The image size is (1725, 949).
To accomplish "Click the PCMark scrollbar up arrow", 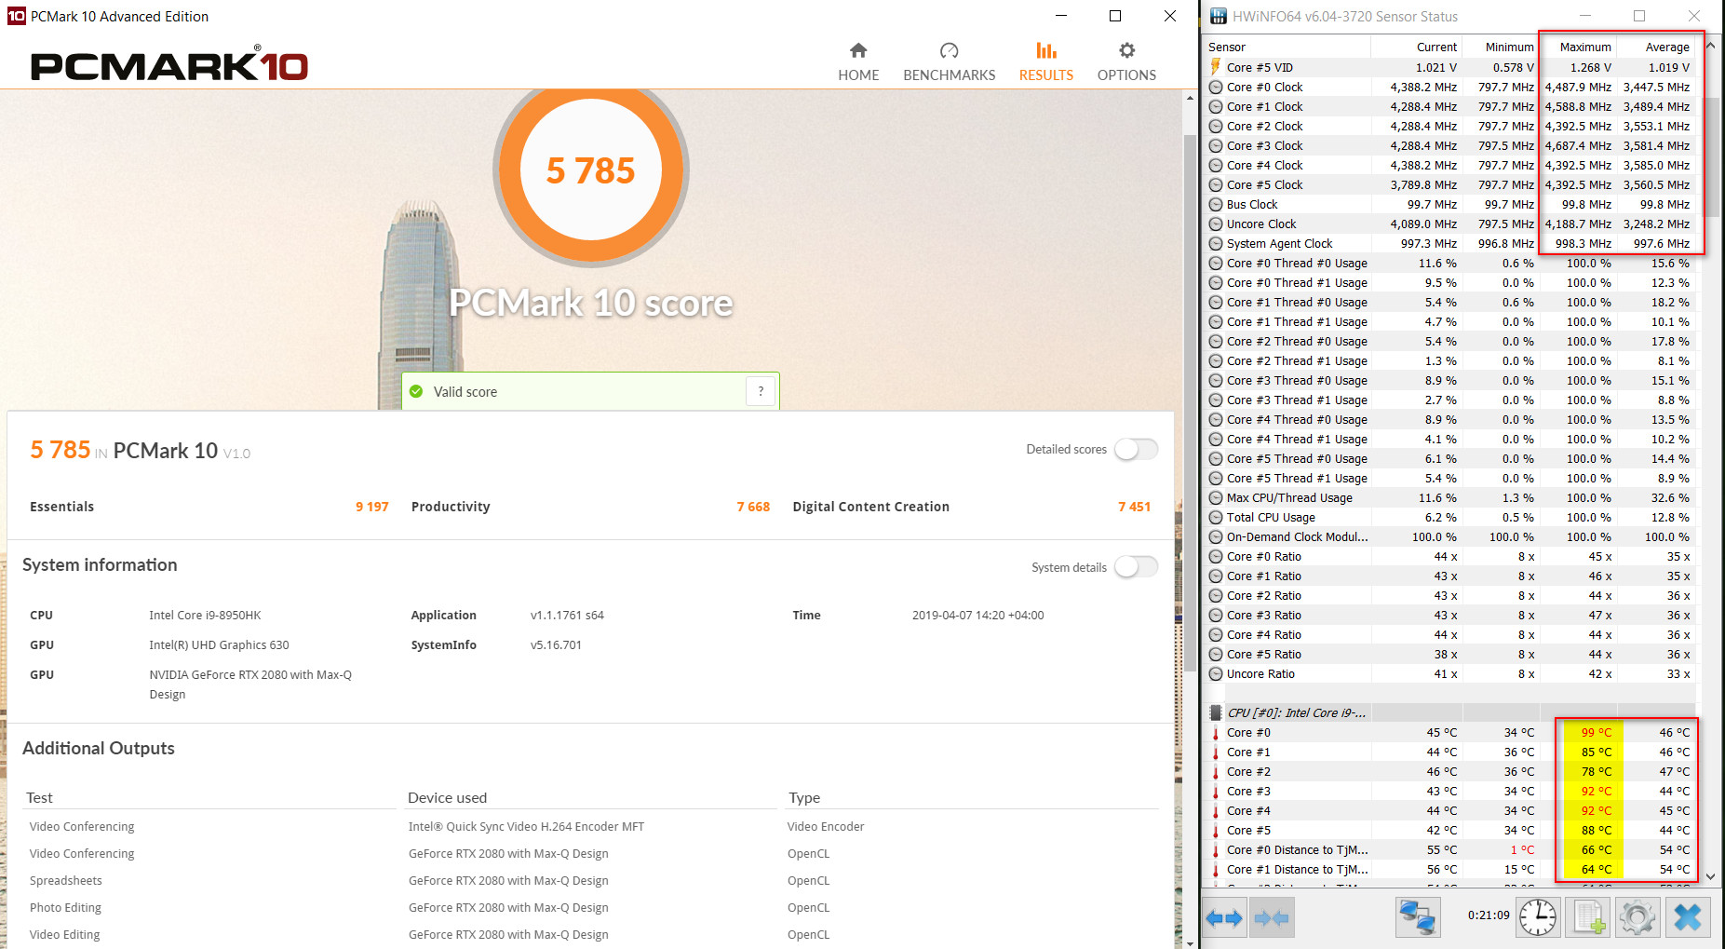I will coord(1189,97).
